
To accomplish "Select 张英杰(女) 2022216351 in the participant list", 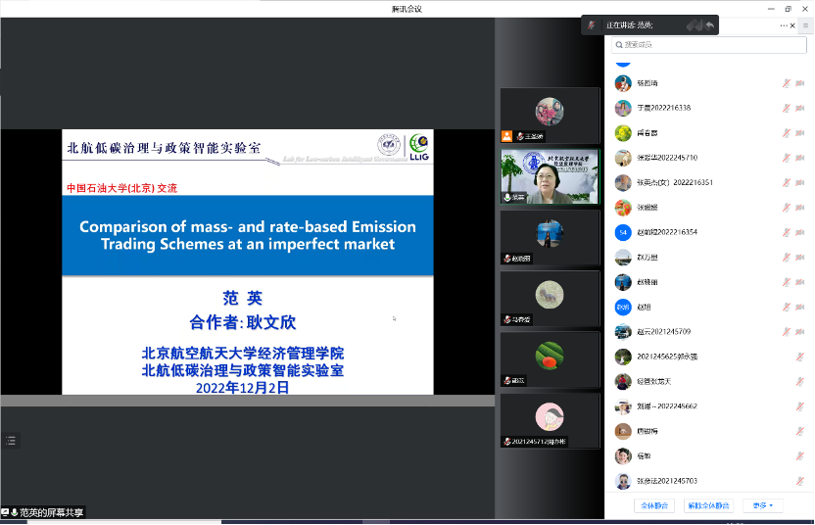I will coord(675,183).
